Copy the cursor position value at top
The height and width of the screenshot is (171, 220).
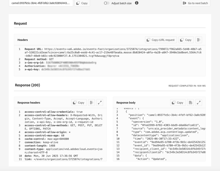click(82, 3)
